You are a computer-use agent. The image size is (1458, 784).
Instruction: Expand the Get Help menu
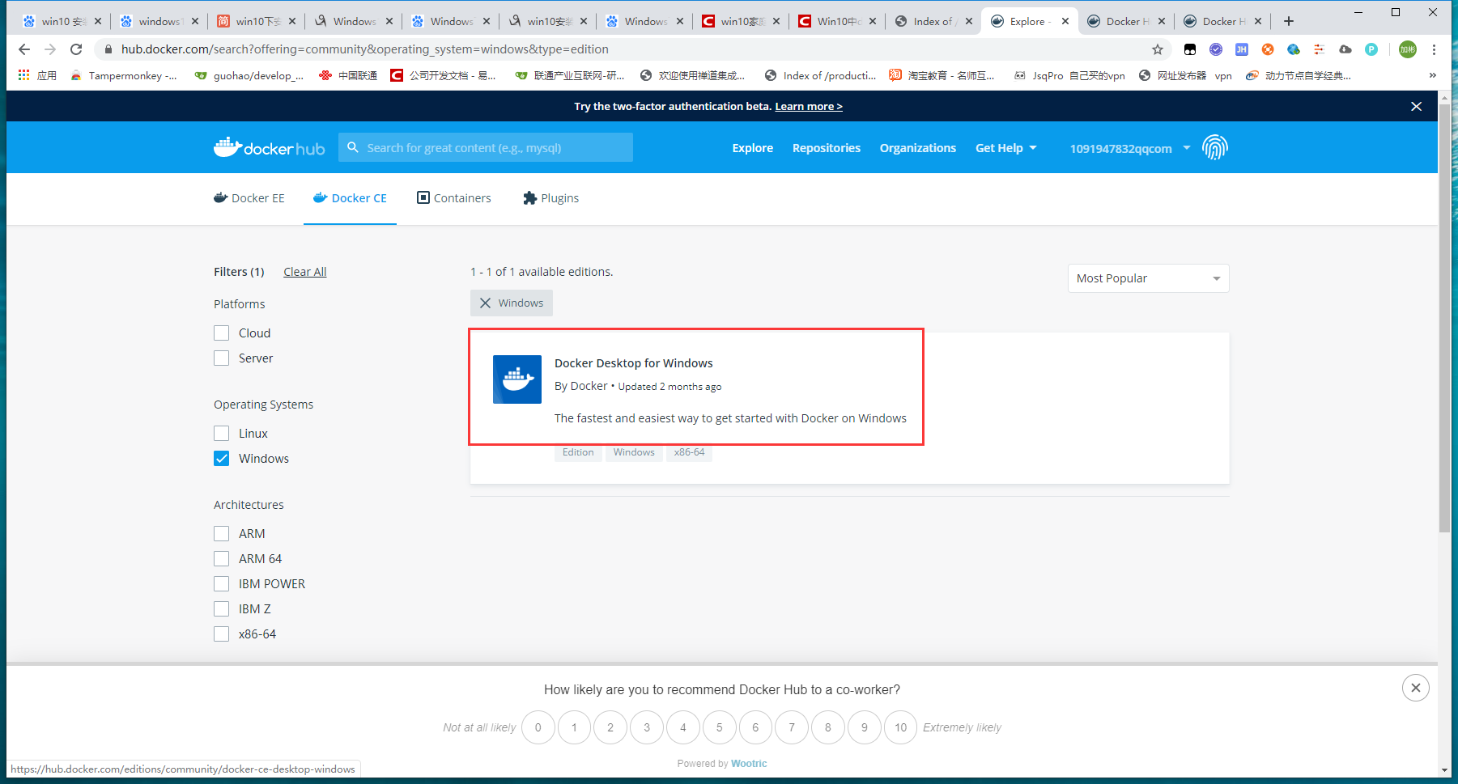(1005, 148)
